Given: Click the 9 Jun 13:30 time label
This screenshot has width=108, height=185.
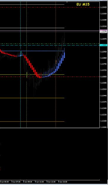Looking at the screenshot, I should pos(51,182).
